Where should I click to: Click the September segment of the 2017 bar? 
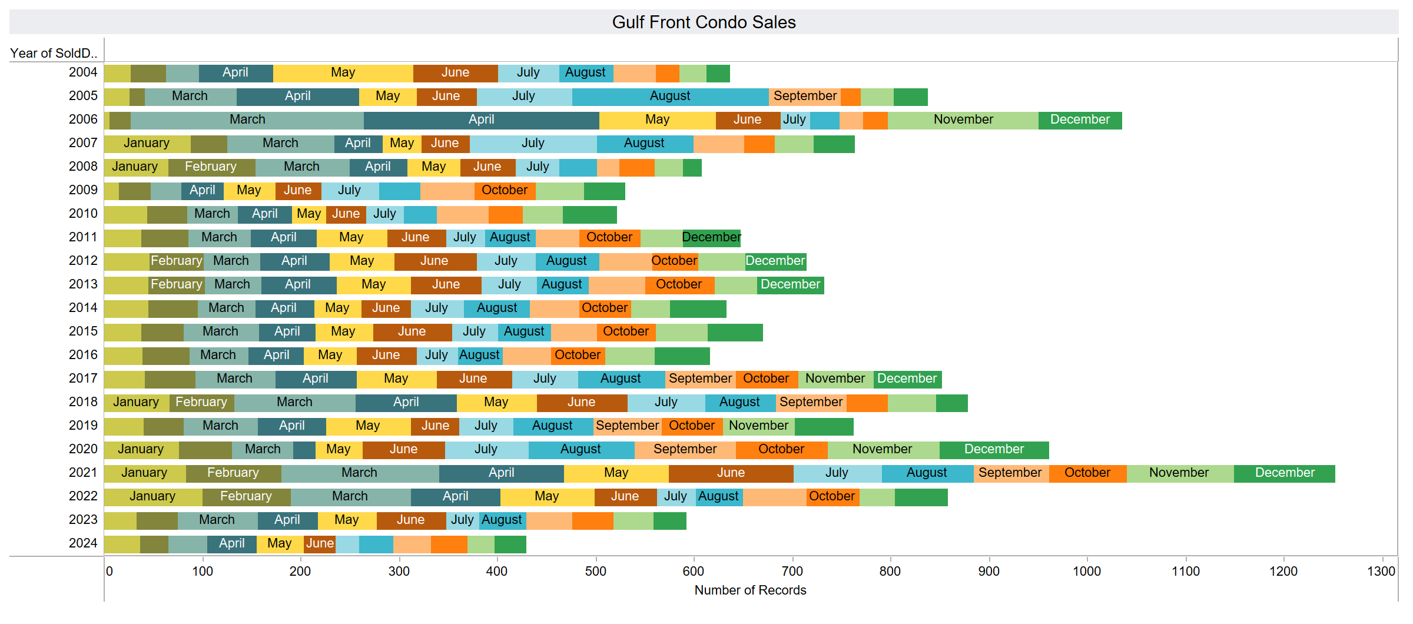[700, 379]
